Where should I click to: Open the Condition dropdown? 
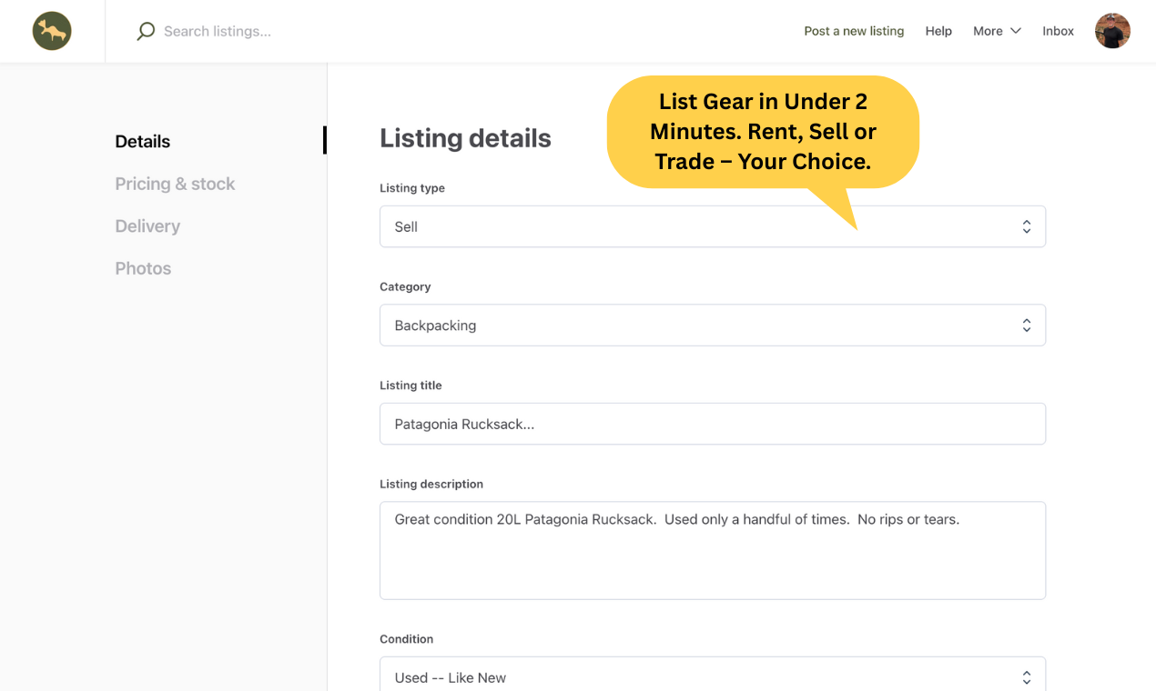(x=713, y=675)
